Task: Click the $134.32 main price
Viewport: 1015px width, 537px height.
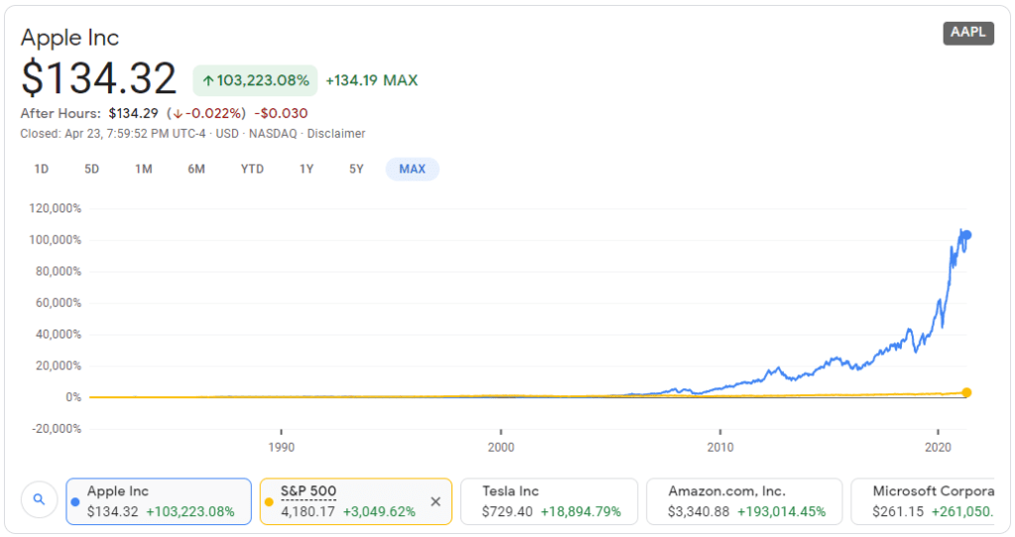Action: pos(98,78)
